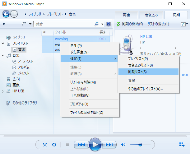Click the green sync arrows icon
The width and height of the screenshot is (190, 154).
click(x=118, y=24)
